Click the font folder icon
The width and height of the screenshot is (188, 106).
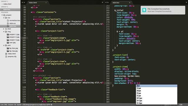pyautogui.click(x=6, y=29)
